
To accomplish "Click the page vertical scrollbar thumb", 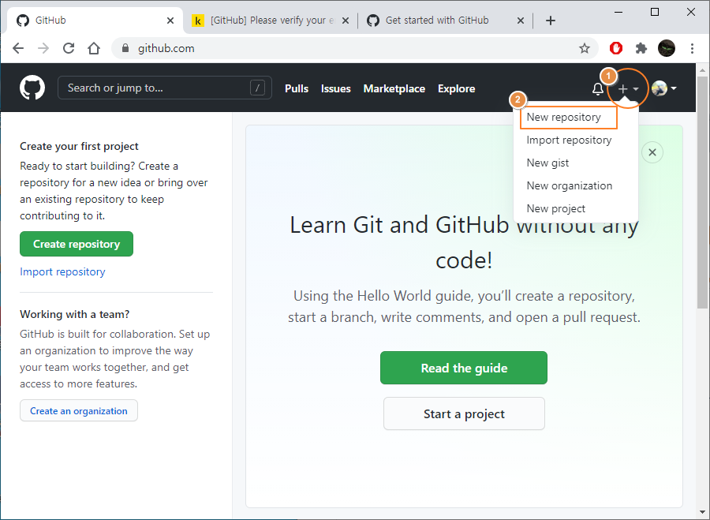I will [x=702, y=192].
